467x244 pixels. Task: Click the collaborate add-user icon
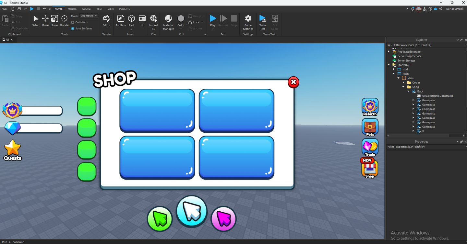coord(425,9)
